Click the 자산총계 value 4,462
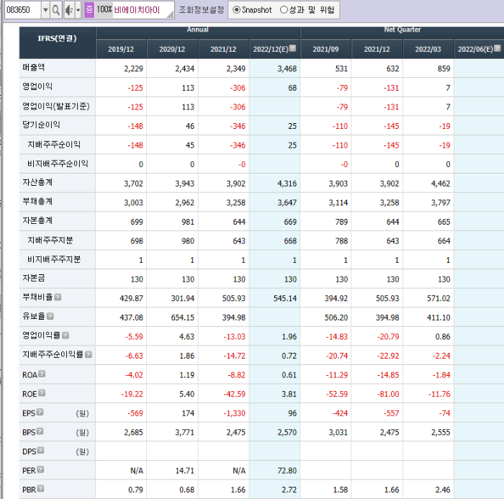This screenshot has height=499, width=504. pyautogui.click(x=441, y=184)
